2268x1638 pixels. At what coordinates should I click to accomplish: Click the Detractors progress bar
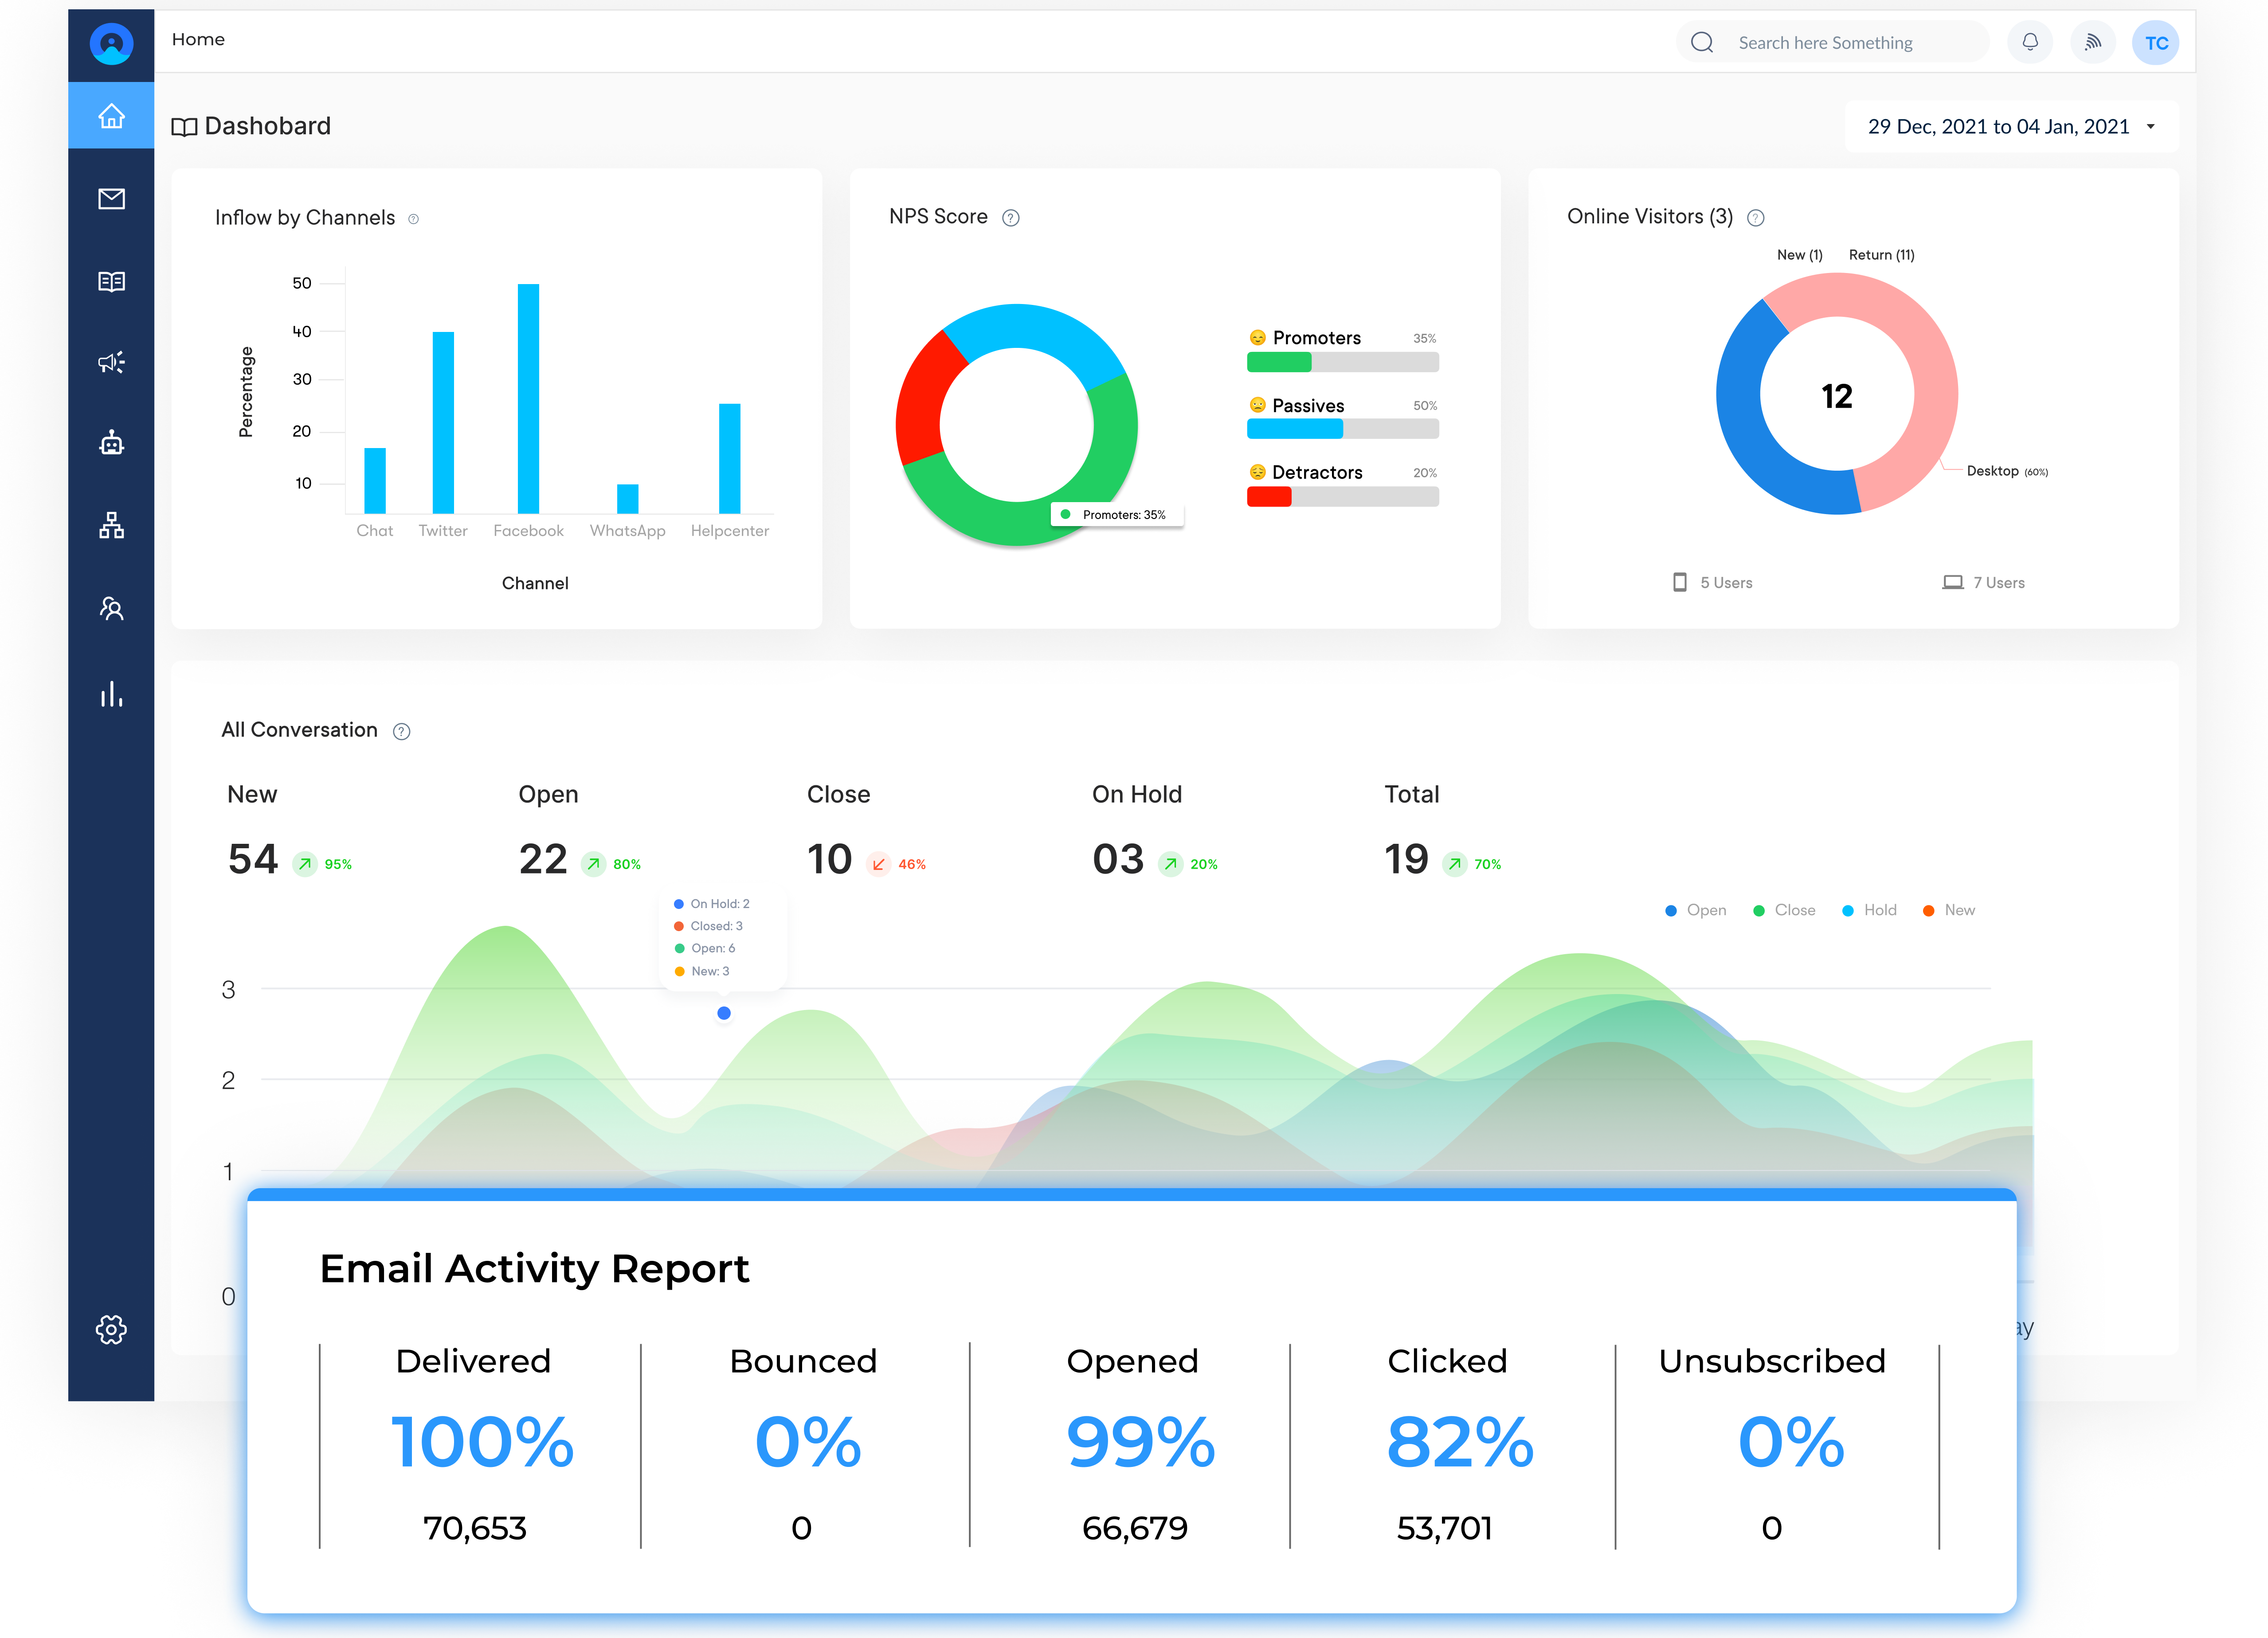(1342, 497)
